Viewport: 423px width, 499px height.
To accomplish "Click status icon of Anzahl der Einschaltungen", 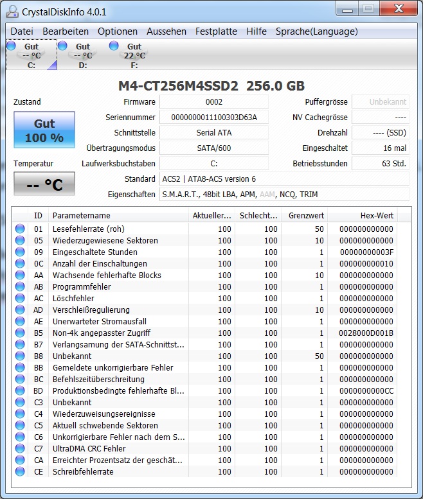I will [20, 263].
